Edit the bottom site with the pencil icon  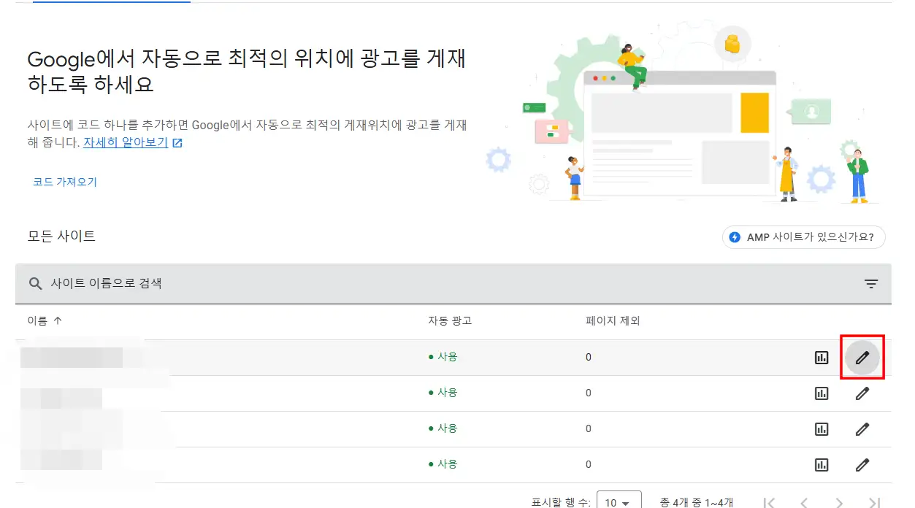(862, 464)
